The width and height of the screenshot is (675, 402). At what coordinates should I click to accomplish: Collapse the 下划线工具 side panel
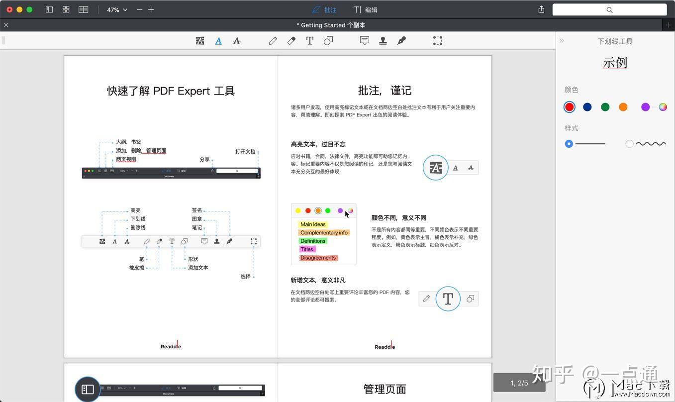click(x=562, y=41)
